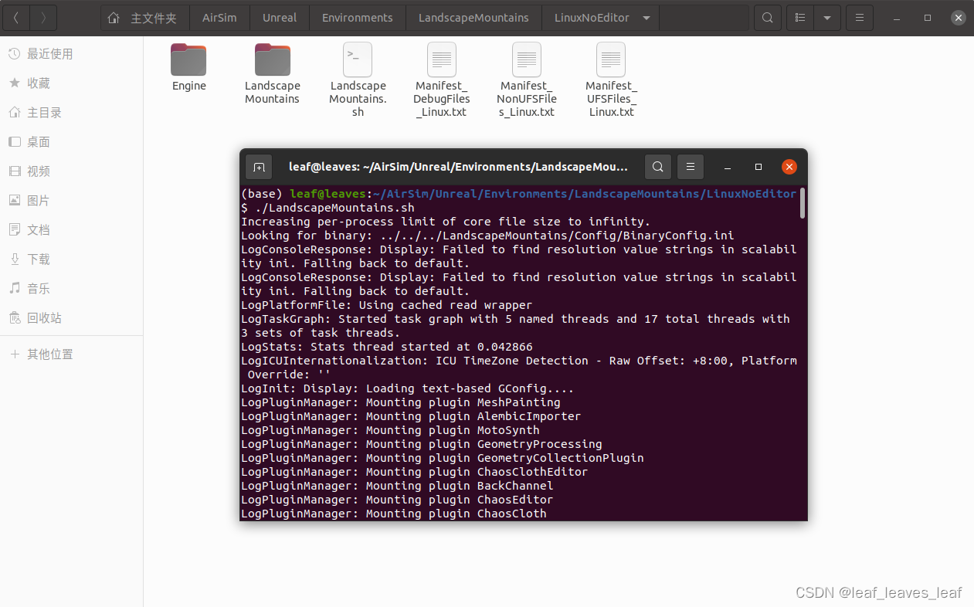Maximize the terminal window
The width and height of the screenshot is (974, 607).
tap(758, 167)
